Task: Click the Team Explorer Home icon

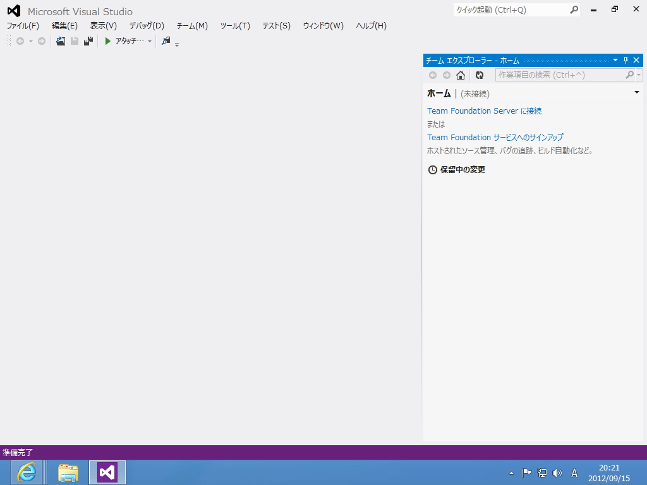Action: click(461, 75)
